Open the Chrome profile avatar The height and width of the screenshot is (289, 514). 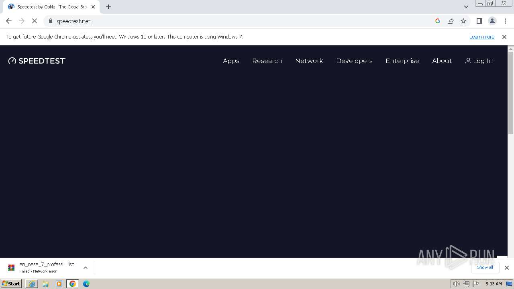point(492,21)
